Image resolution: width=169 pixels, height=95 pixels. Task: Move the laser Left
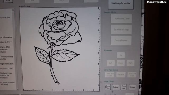(x=111, y=63)
